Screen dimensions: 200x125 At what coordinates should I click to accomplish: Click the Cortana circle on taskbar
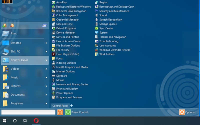(x=15, y=121)
